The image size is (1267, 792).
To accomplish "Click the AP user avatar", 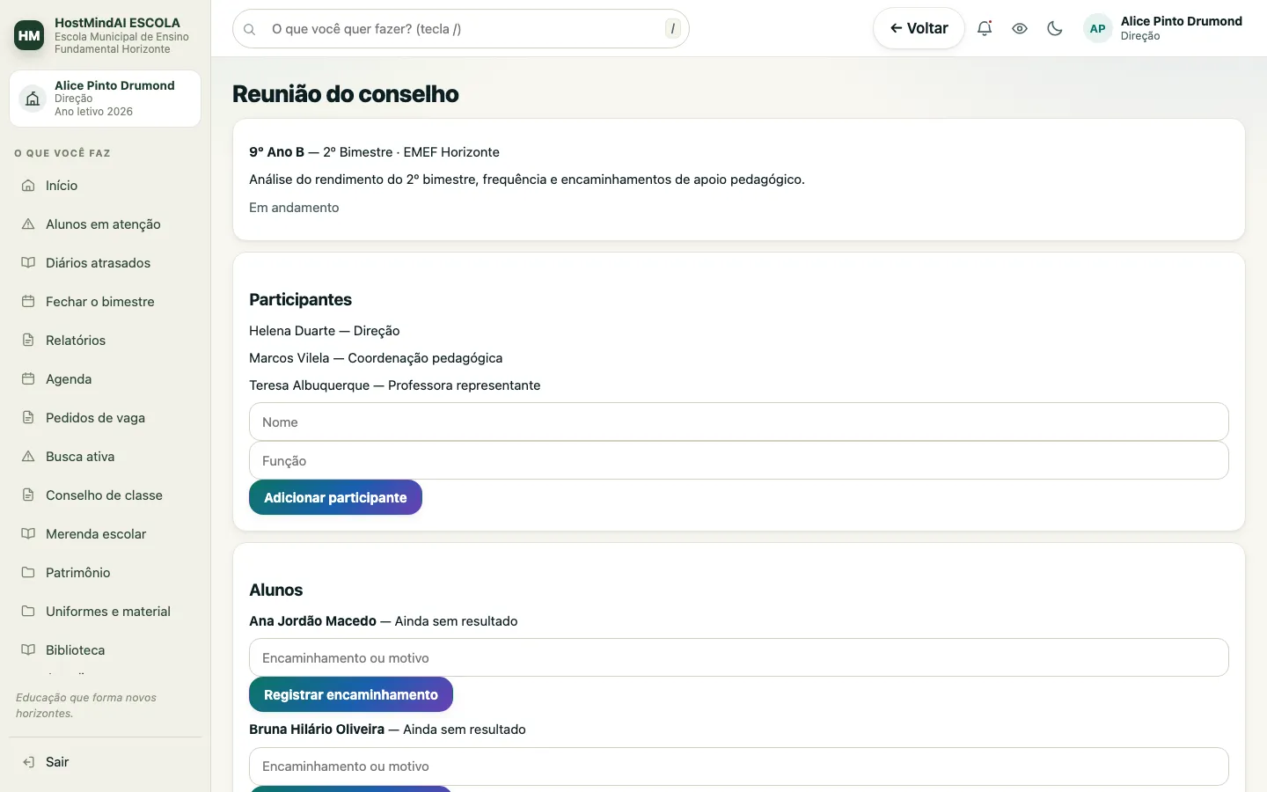I will pyautogui.click(x=1098, y=28).
